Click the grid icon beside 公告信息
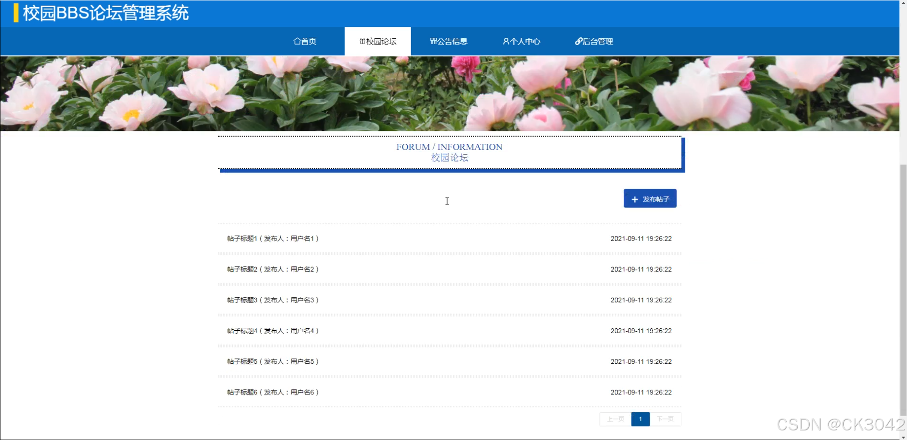907x440 pixels. tap(433, 41)
